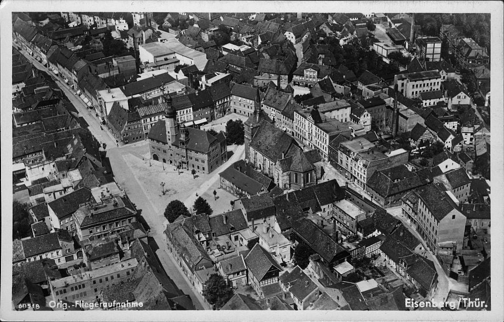Click the town hall's main roof
This screenshot has height=322, width=504.
[198, 140]
